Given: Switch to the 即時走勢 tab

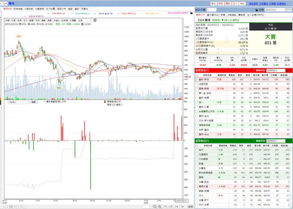Looking at the screenshot, I should point(18,9).
